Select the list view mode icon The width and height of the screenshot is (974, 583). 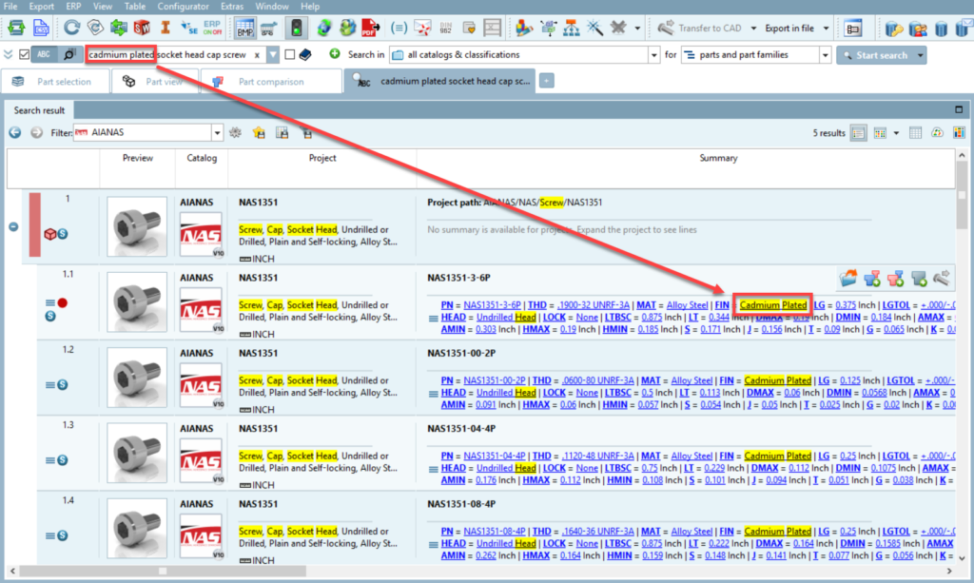tap(859, 133)
